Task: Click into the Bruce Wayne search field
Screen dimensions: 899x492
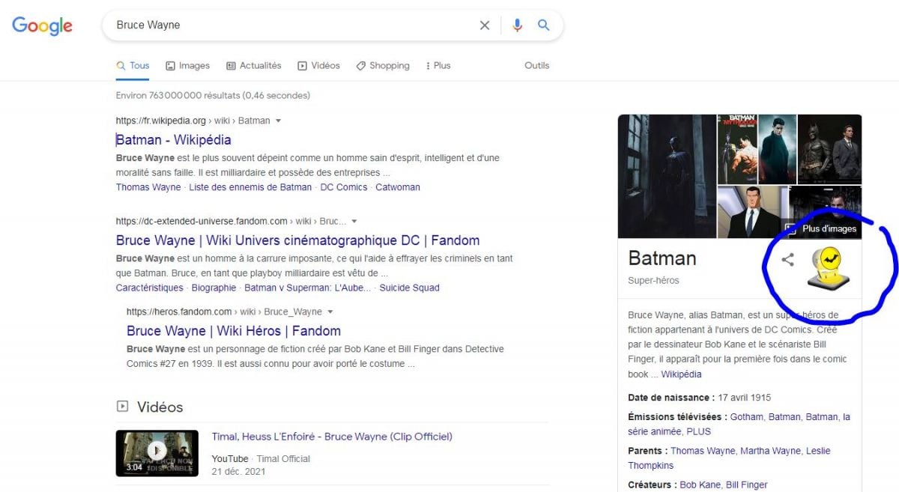Action: (x=292, y=25)
